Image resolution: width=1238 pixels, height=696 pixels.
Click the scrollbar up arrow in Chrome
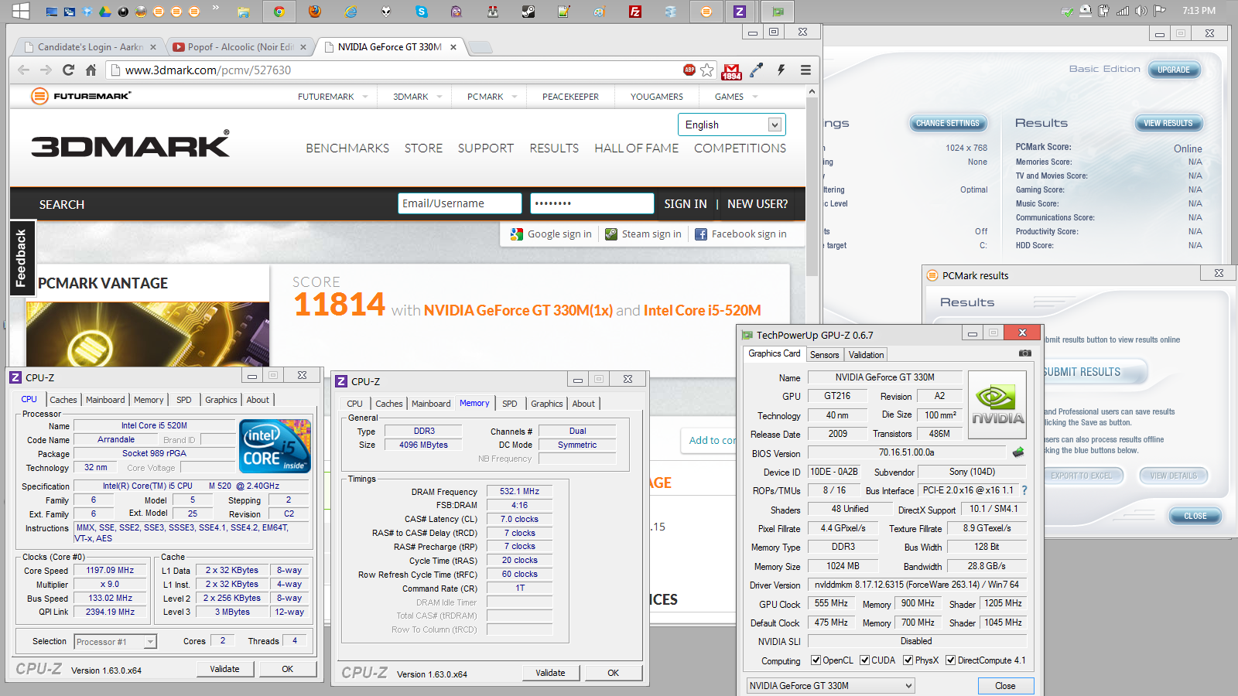(812, 91)
